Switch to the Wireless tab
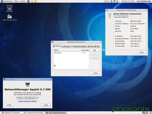Screen dimensions: 152x114 pos(66,47)
